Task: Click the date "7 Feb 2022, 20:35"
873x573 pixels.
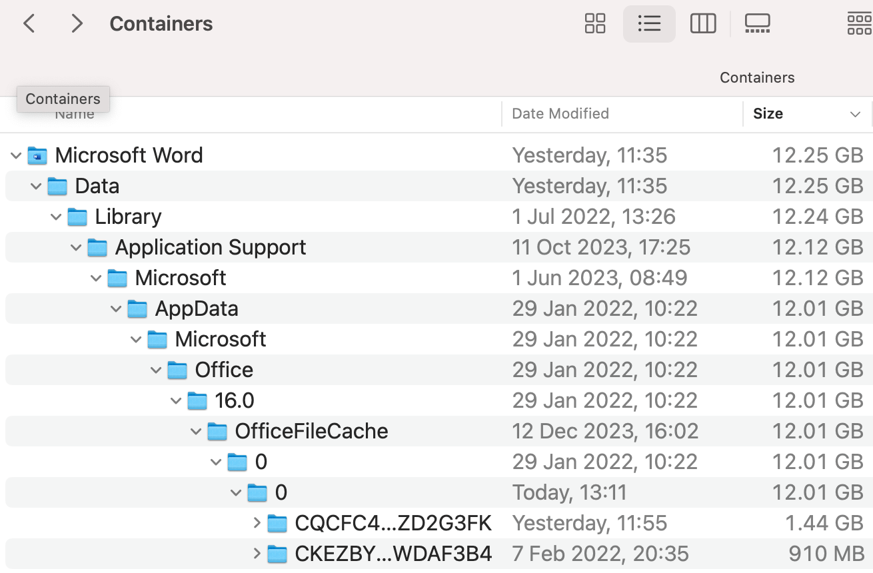Action: pos(600,554)
